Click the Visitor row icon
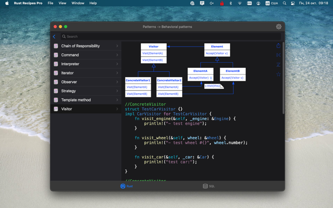The width and height of the screenshot is (333, 208). click(56, 109)
